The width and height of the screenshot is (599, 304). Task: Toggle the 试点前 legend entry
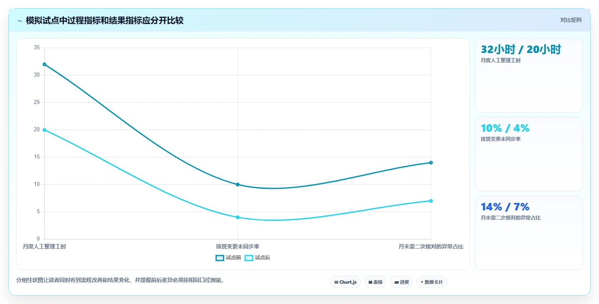pos(228,258)
